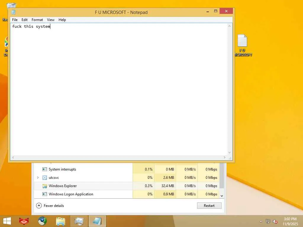
Task: Open the File menu in Notepad
Action: (x=15, y=20)
